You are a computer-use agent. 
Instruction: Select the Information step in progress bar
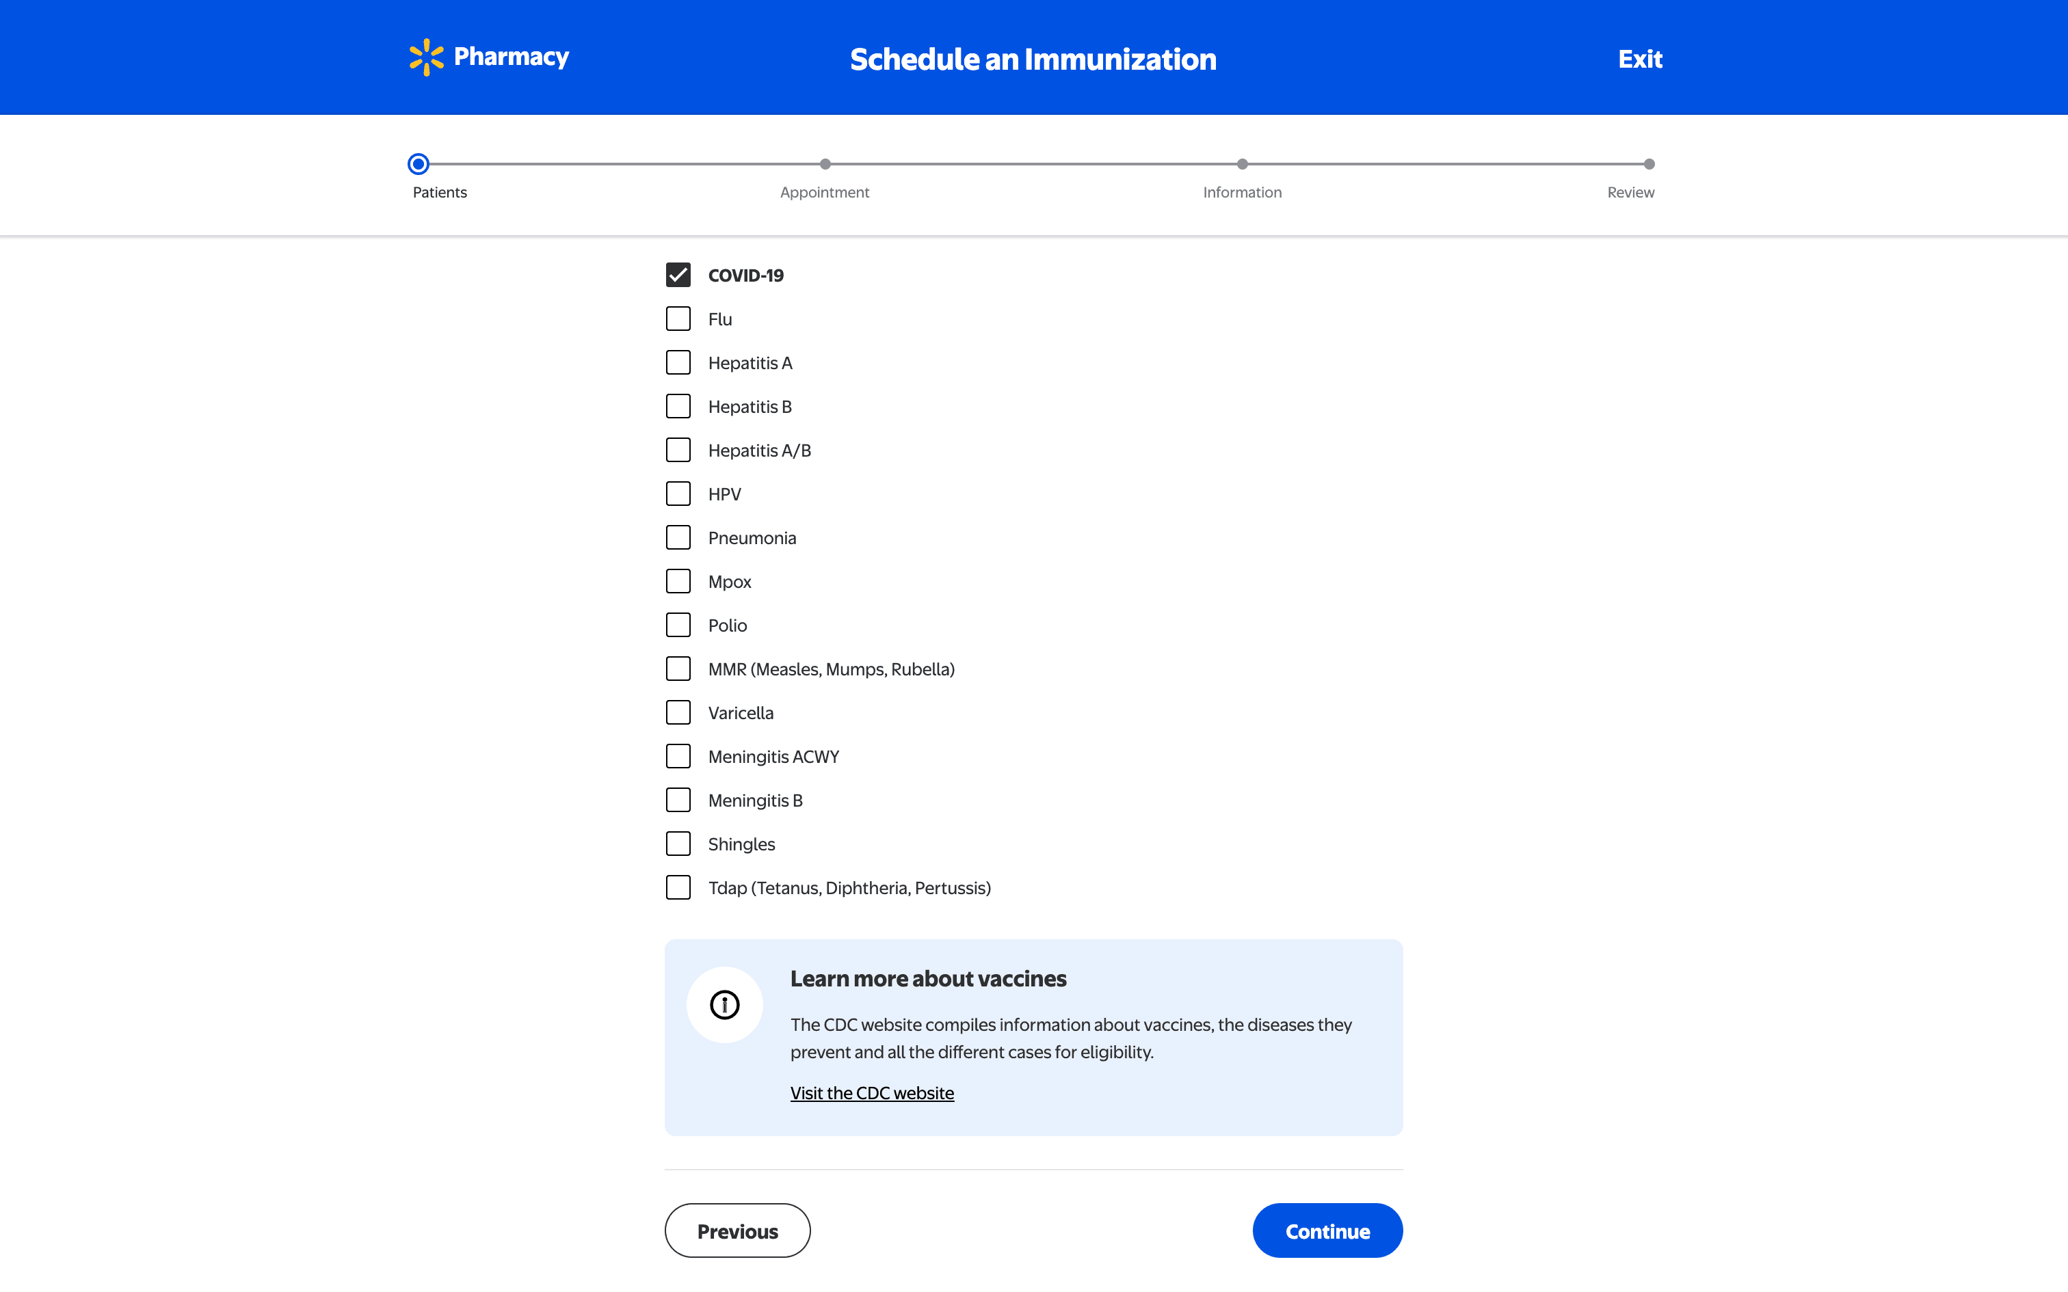click(1242, 164)
